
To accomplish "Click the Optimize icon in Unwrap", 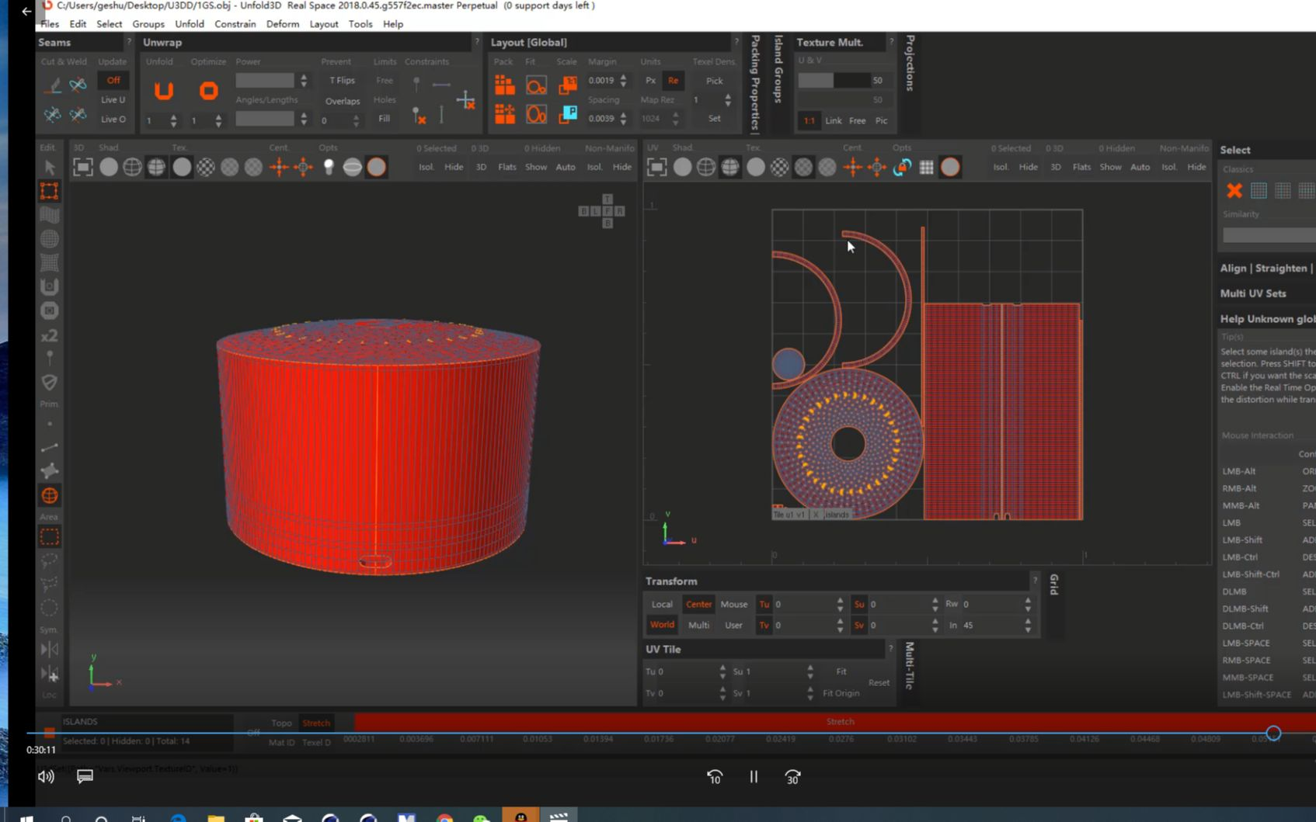I will [208, 91].
